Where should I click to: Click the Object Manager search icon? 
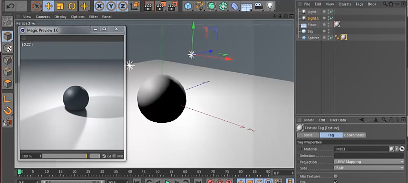(385, 4)
